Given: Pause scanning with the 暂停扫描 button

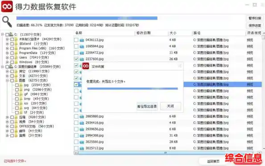Looking at the screenshot, I should 255,18.
